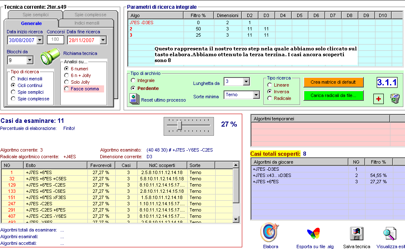Viewport: 405px width, 249px height.
Task: Open Data inizio ricerca date dropdown
Action: [40, 40]
